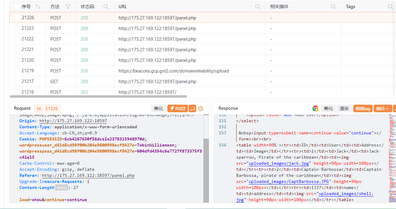
Task: Click search icon in 相关插件 column header
Action: coord(334,7)
